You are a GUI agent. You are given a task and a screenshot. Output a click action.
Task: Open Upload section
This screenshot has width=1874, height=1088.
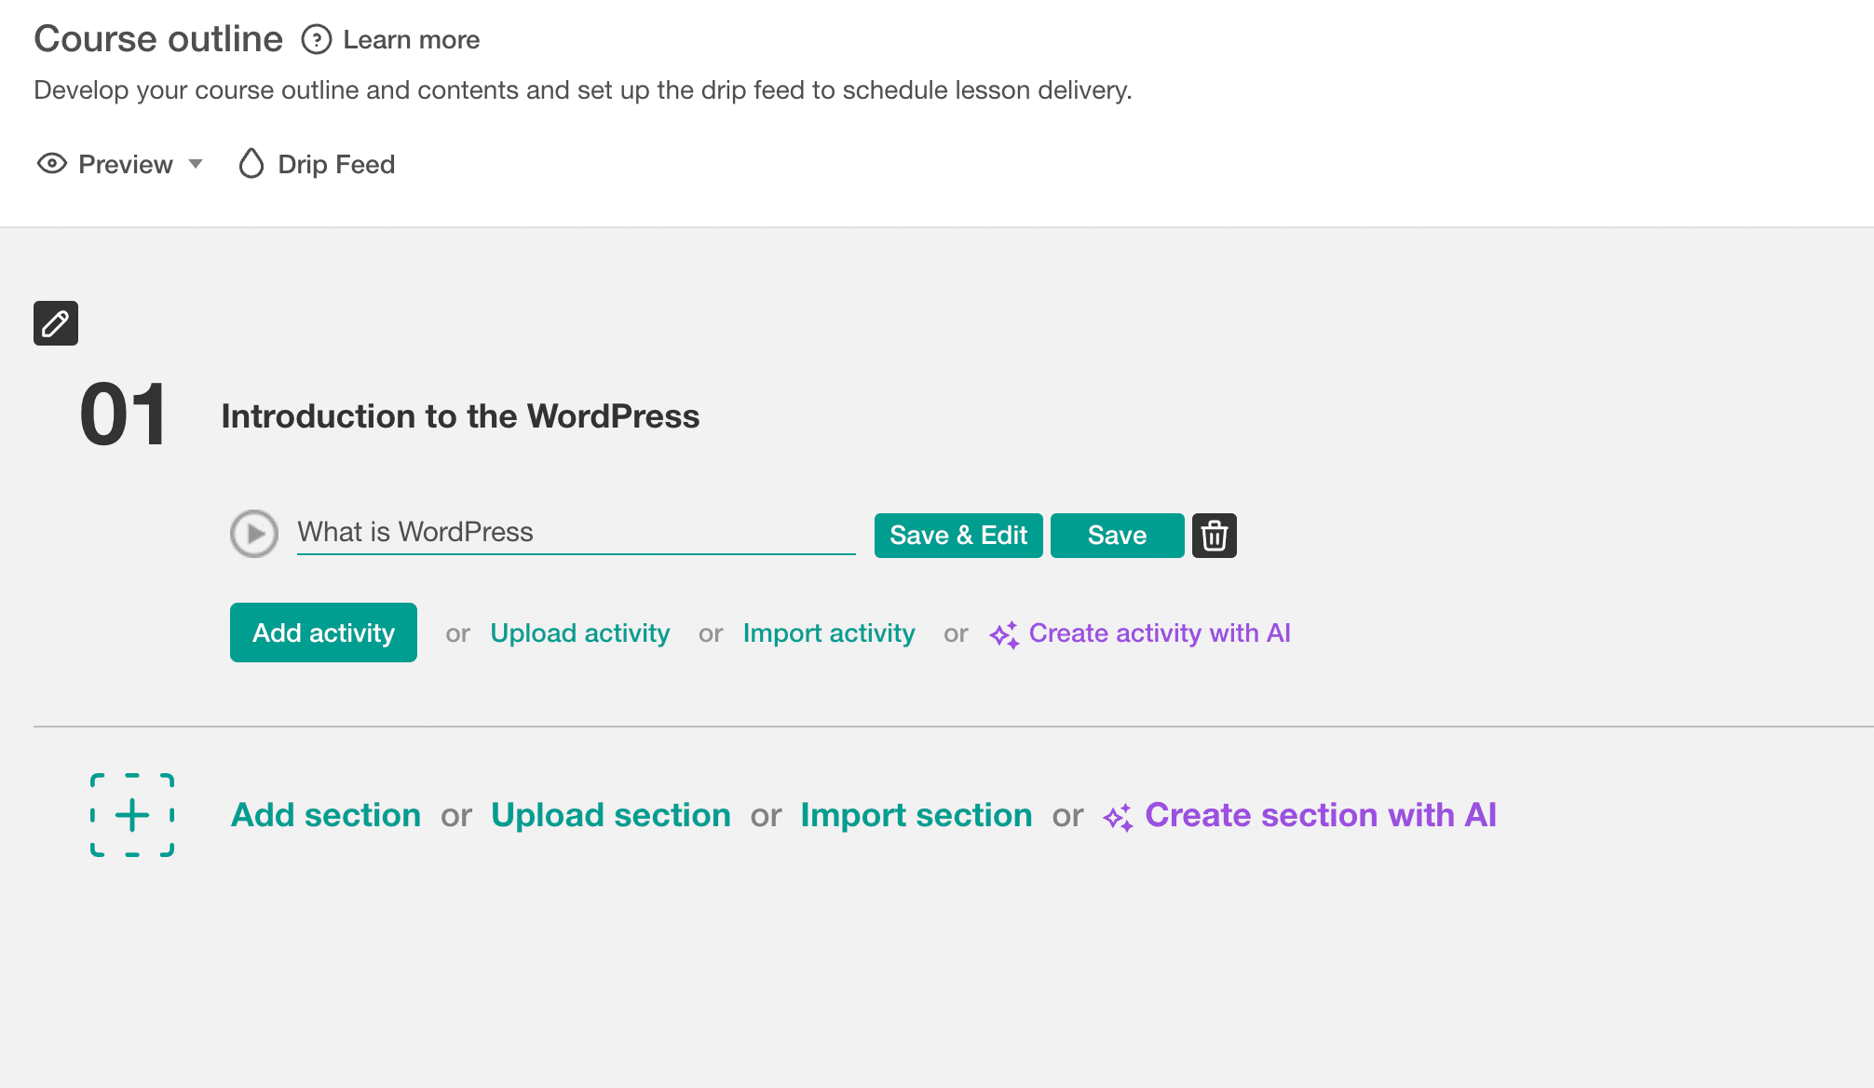pyautogui.click(x=610, y=815)
